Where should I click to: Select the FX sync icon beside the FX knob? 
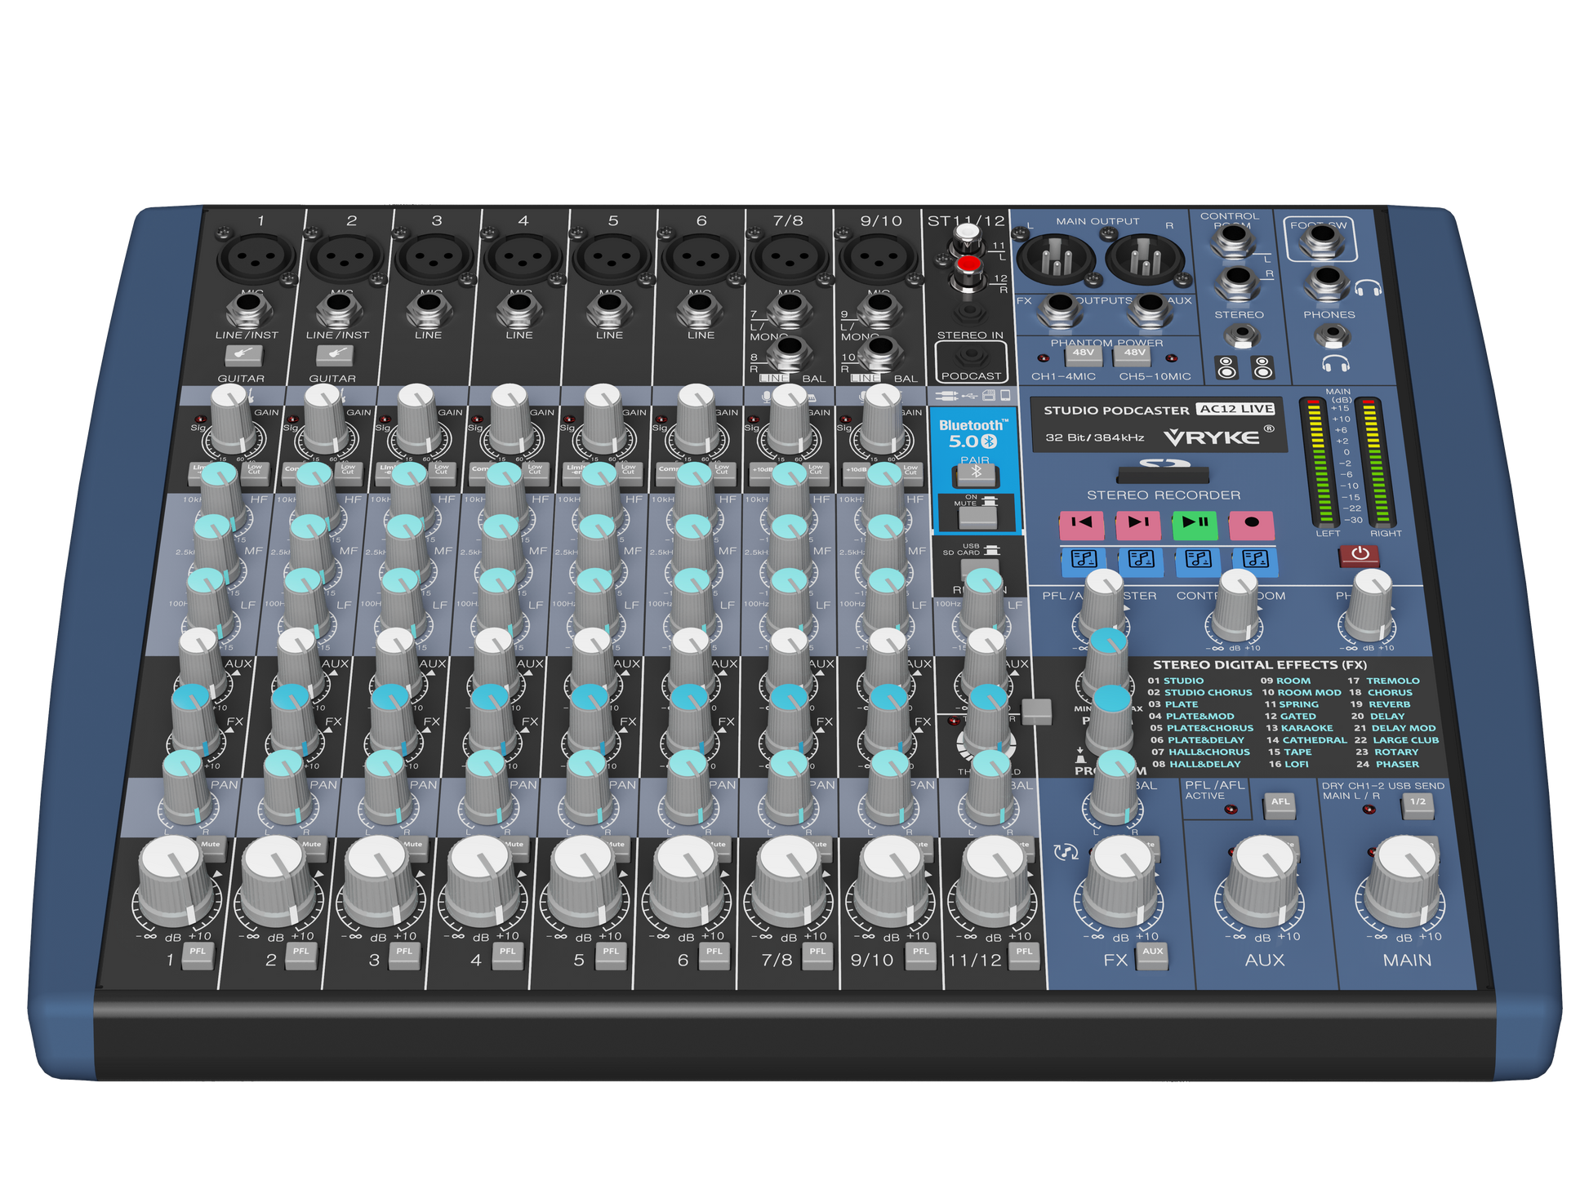[1066, 852]
